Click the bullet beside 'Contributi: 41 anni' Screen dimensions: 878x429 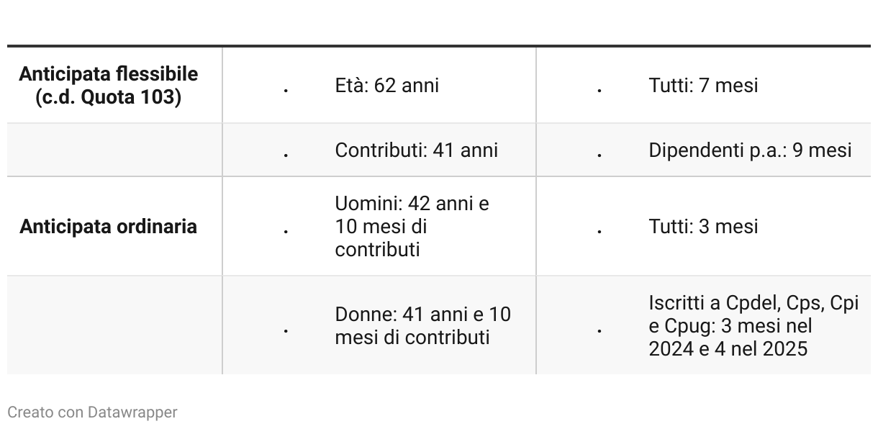[x=286, y=155]
